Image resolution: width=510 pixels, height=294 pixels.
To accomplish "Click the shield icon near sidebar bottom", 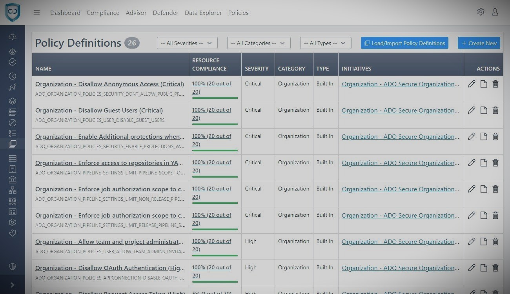I will [13, 267].
